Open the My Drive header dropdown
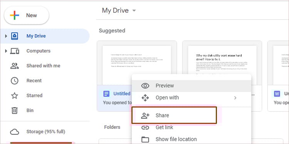This screenshot has height=144, width=289. pyautogui.click(x=134, y=10)
